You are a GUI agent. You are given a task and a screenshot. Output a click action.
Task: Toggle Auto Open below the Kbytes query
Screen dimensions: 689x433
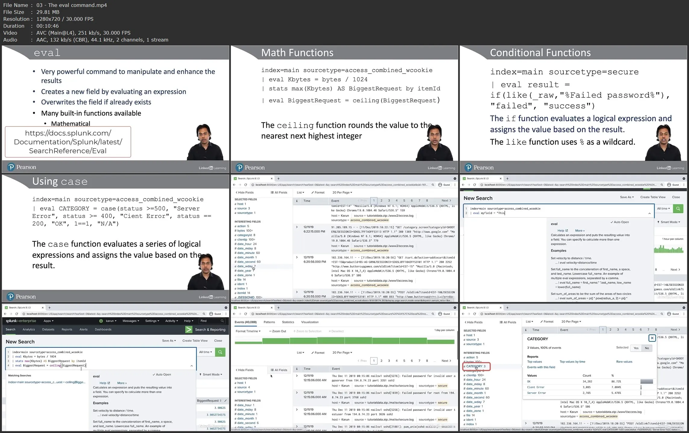(x=161, y=375)
